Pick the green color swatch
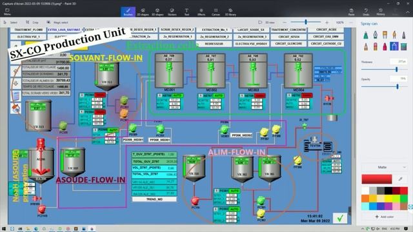Image resolution: width=413 pixels, height=232 pixels. 403,198
